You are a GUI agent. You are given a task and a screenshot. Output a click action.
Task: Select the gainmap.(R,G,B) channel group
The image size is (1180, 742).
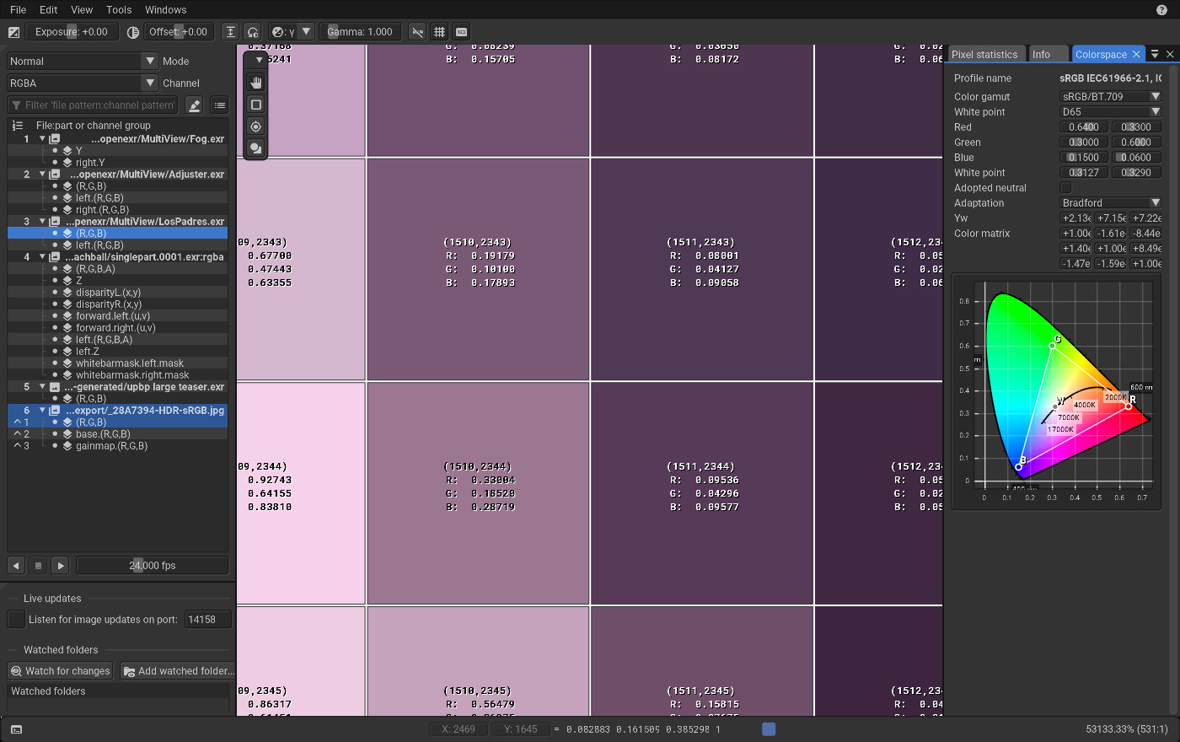pos(111,446)
